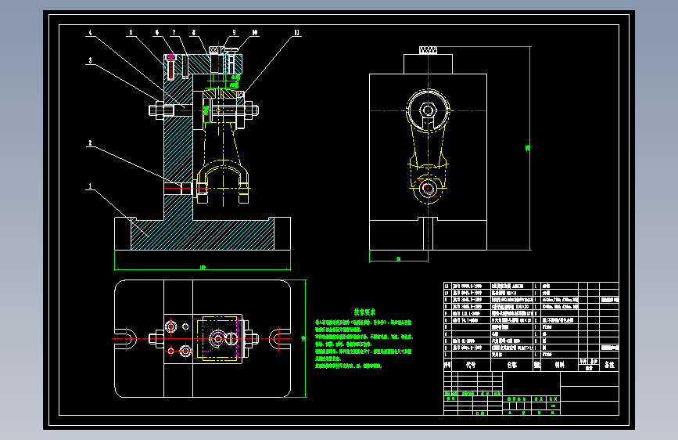678x440 pixels.
Task: Select the left U-slot in the plan view
Action: (x=126, y=338)
